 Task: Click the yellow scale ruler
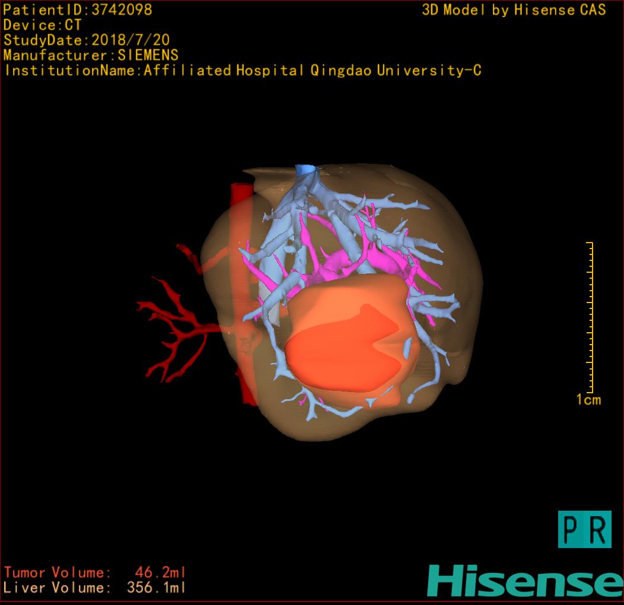click(x=590, y=317)
